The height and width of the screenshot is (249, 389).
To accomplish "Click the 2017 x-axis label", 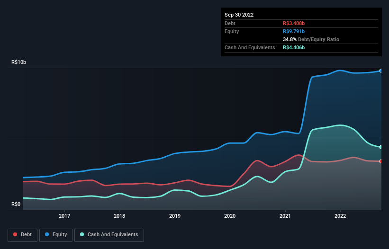I will click(64, 216).
